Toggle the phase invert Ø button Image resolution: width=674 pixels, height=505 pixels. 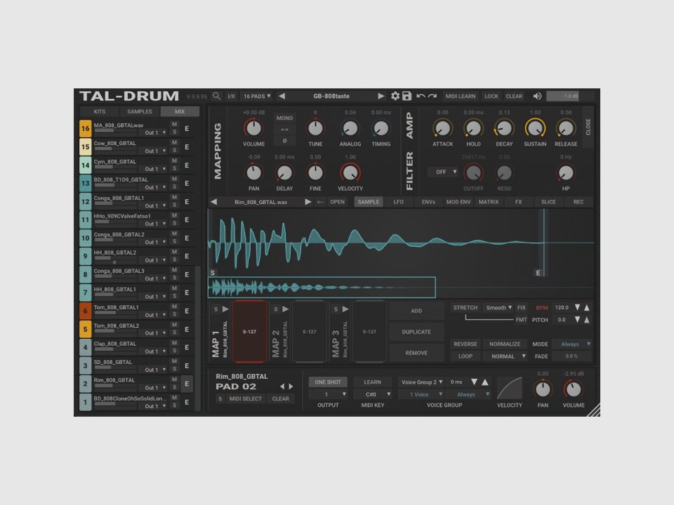point(284,141)
